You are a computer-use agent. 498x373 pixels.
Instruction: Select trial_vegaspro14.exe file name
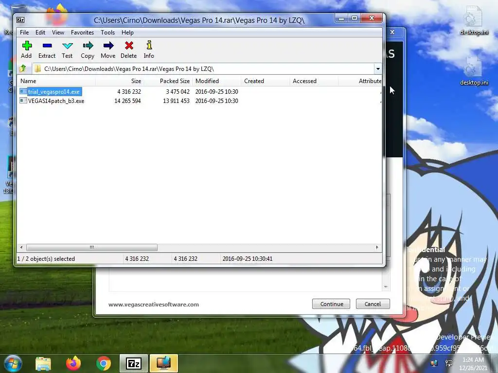pyautogui.click(x=53, y=92)
